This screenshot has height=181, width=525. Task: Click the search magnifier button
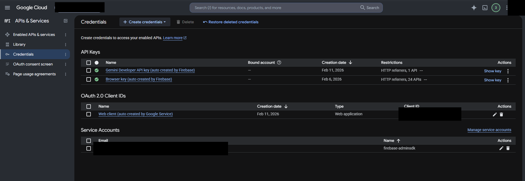click(369, 8)
